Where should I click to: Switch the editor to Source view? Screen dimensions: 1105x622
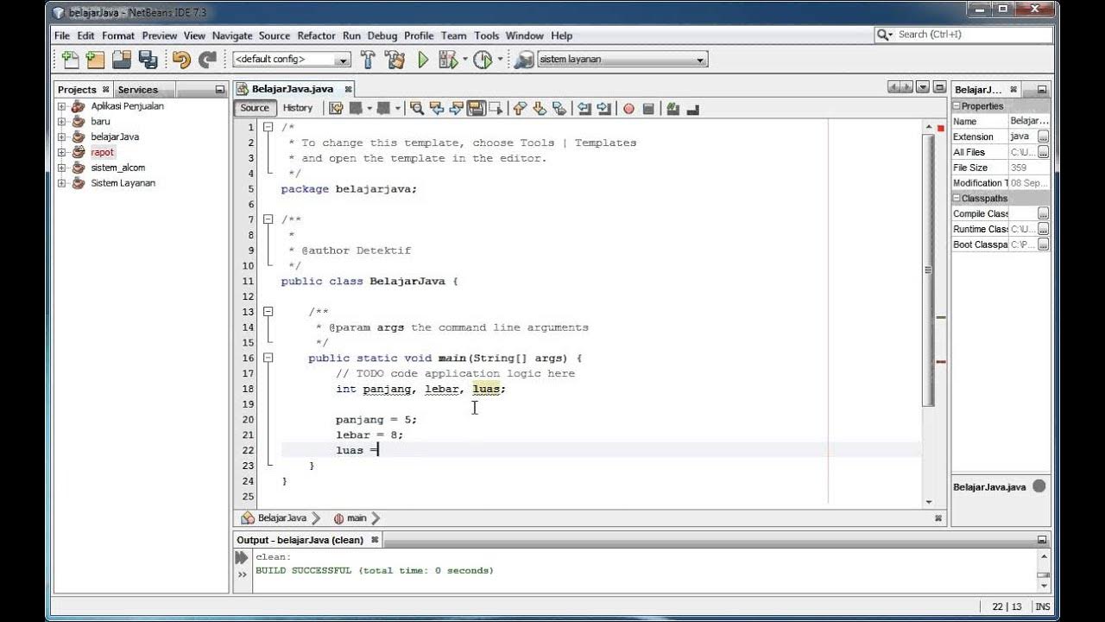255,108
